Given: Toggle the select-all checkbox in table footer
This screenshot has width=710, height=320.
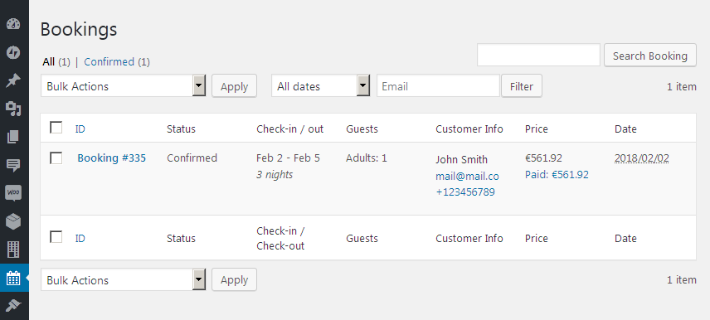Looking at the screenshot, I should click(56, 237).
